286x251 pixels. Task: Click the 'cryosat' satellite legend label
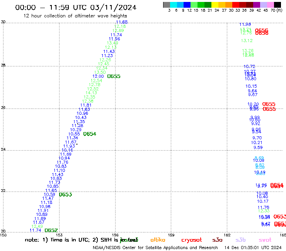[192, 240]
